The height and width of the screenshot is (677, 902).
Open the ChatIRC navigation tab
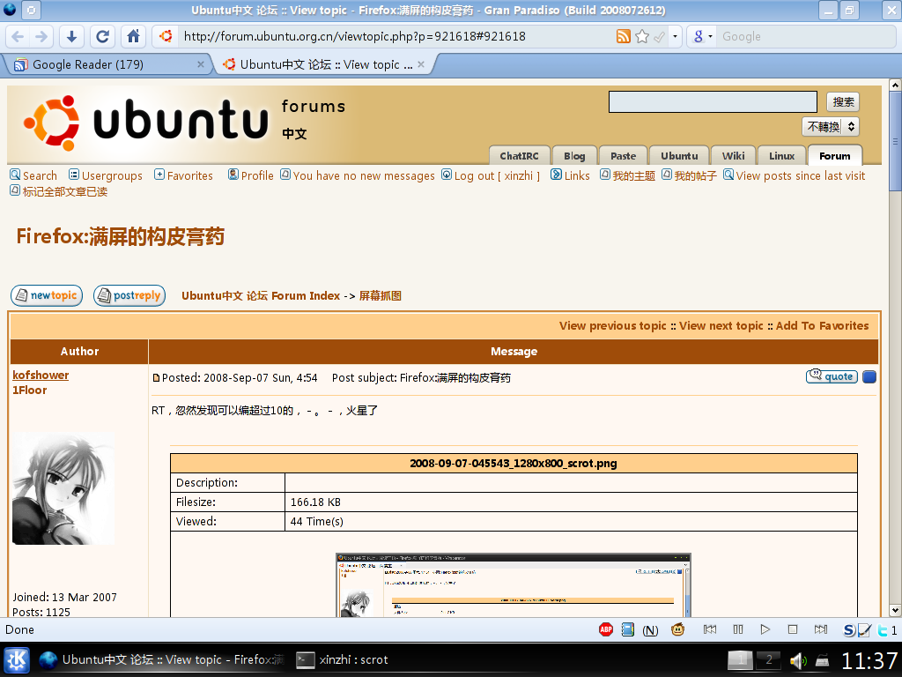pyautogui.click(x=520, y=156)
